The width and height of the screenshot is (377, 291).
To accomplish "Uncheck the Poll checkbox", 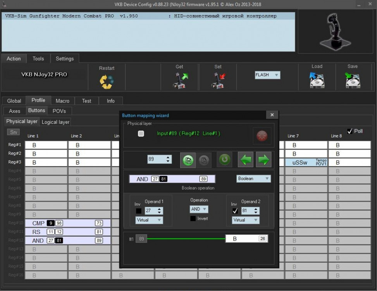I will point(350,131).
